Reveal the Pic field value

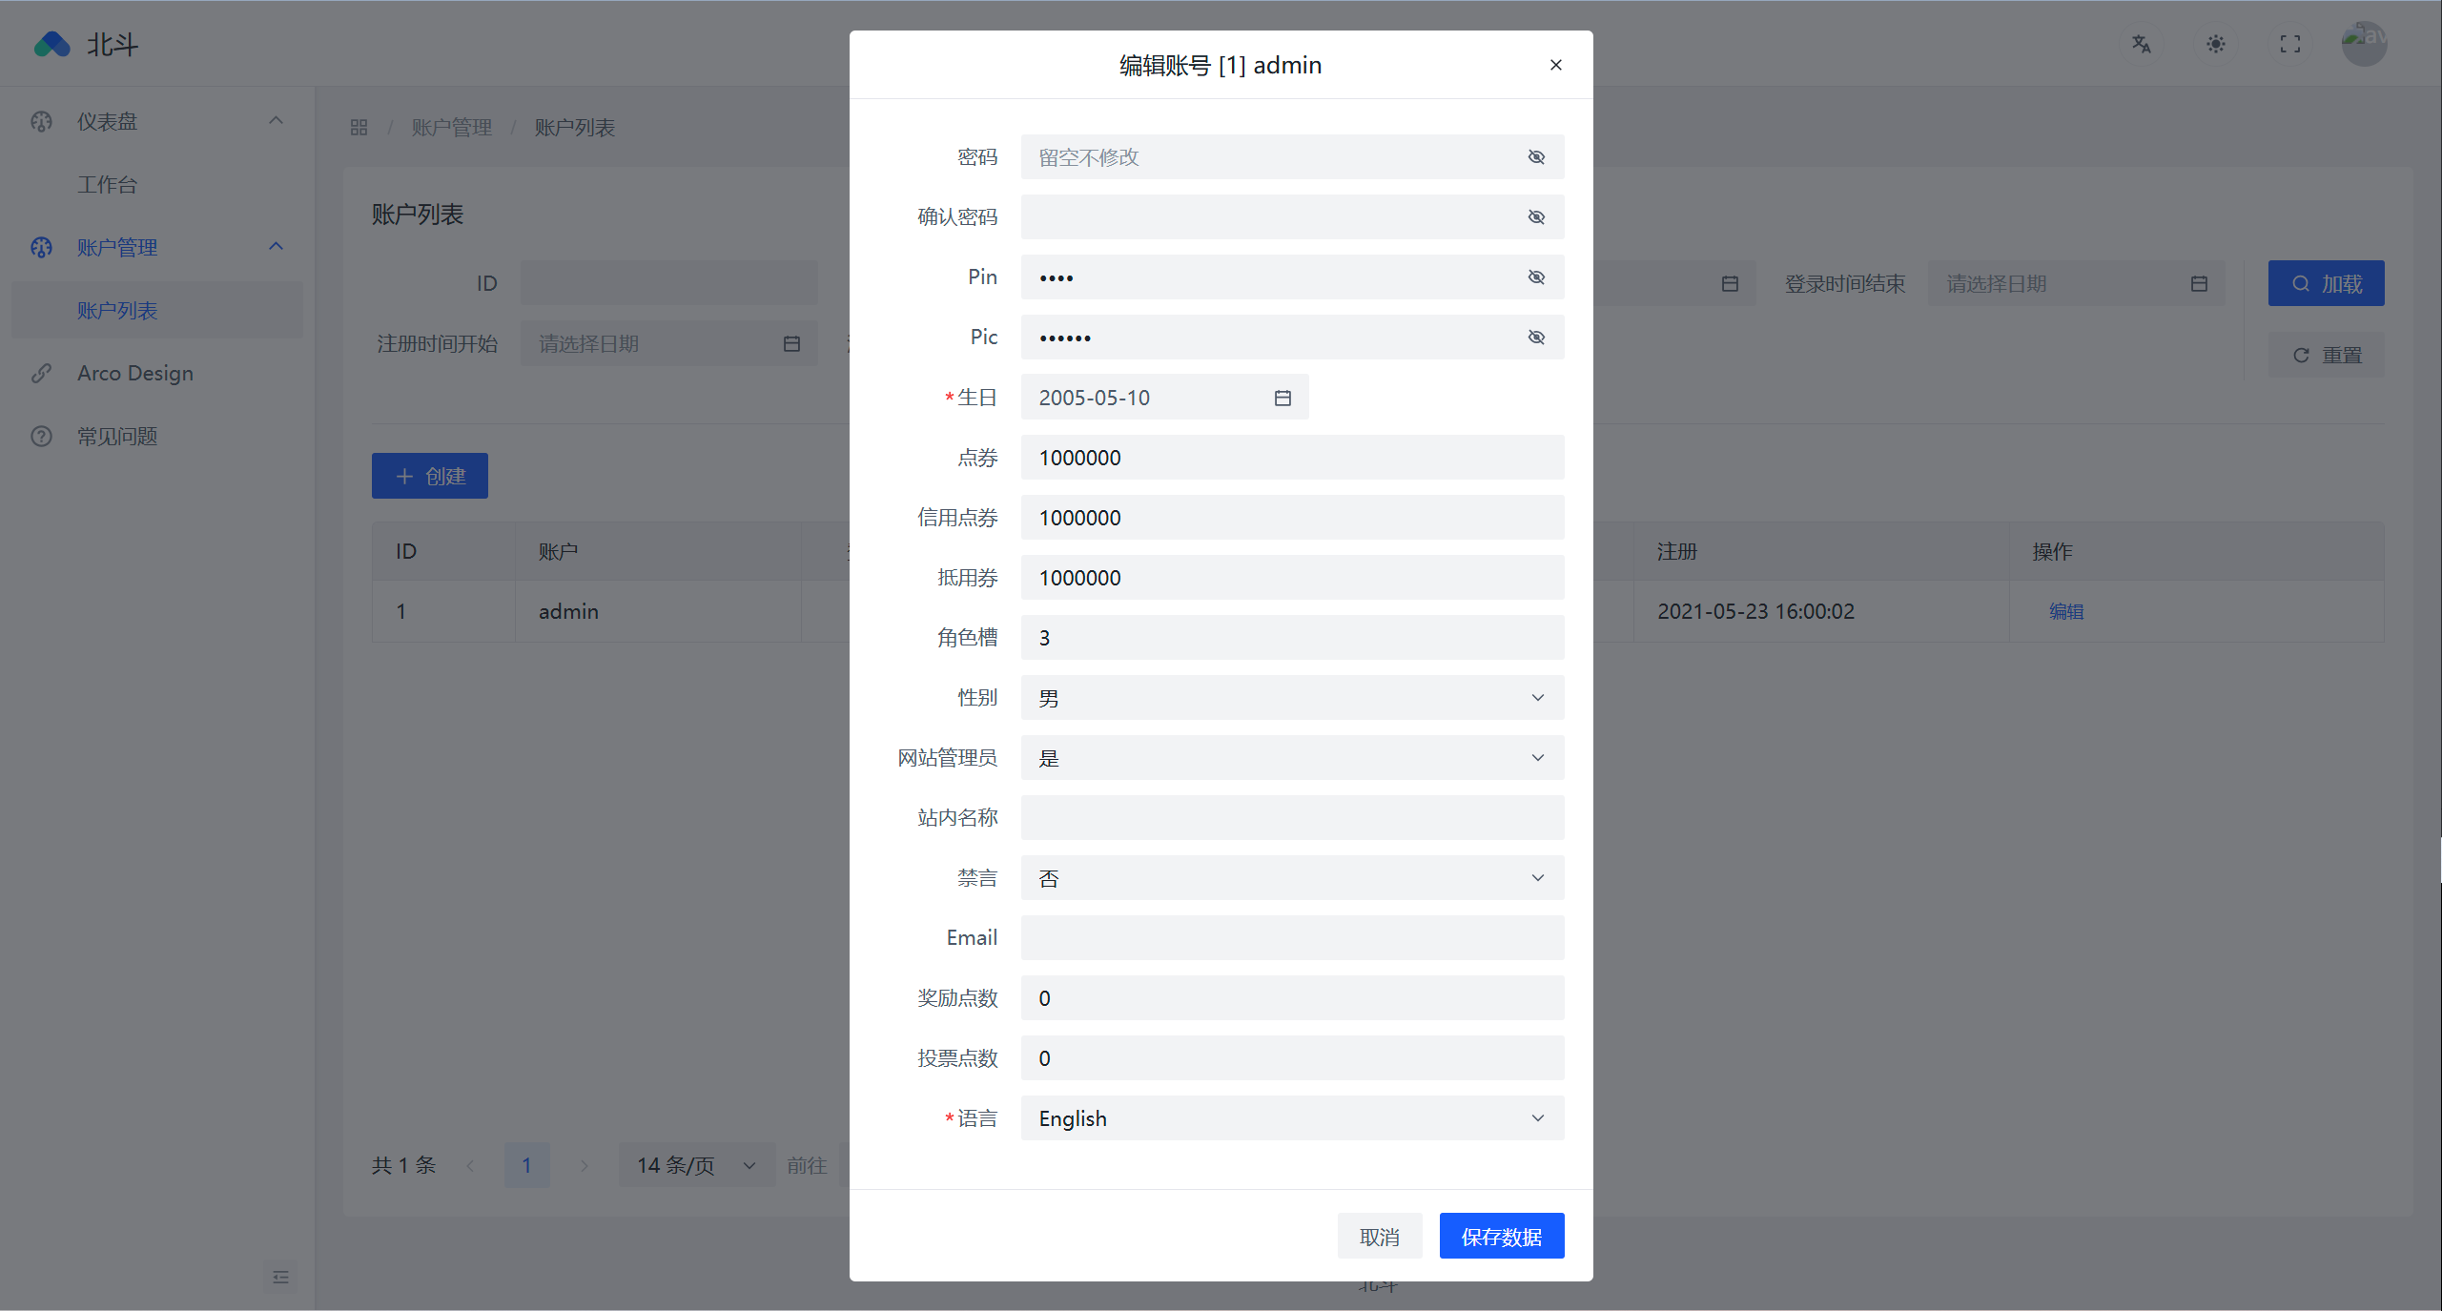(1536, 338)
